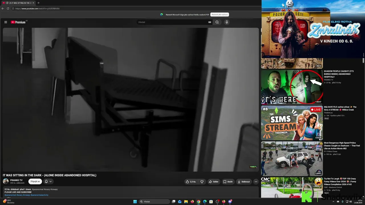Screen dimensions: 365x205
Task: Open a new browser tab
Action: (38, 3)
